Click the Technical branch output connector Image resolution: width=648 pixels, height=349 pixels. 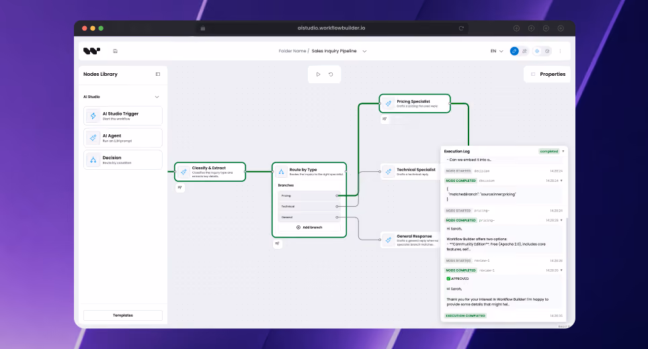pyautogui.click(x=337, y=206)
